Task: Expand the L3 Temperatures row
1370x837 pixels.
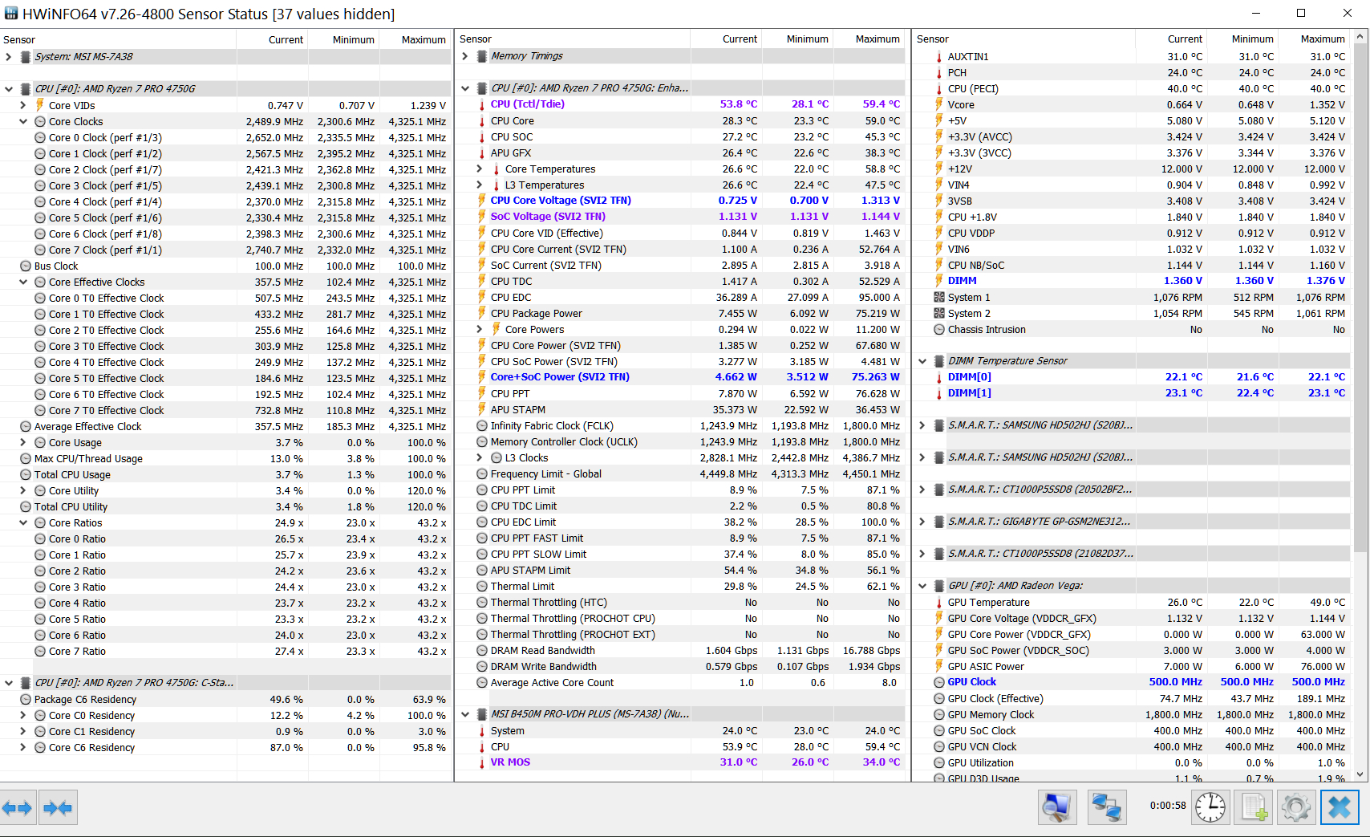Action: 480,185
